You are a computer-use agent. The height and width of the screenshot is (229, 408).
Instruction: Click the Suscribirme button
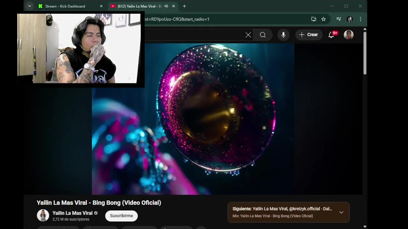[x=121, y=216]
